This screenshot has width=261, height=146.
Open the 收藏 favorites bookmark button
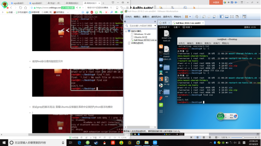(9, 12)
